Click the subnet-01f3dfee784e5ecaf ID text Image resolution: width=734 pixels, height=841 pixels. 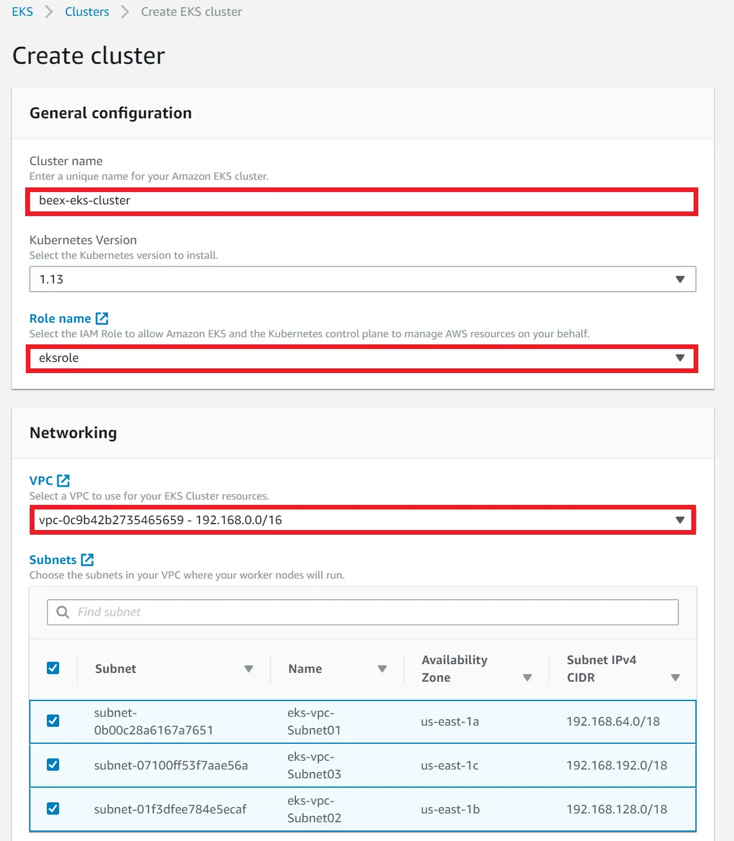pyautogui.click(x=170, y=809)
